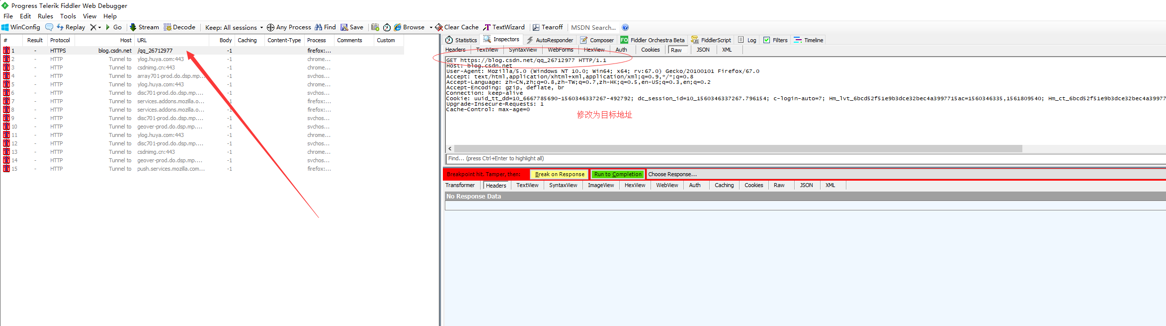Sort sessions by Process column header
The width and height of the screenshot is (1166, 326).
pos(319,40)
